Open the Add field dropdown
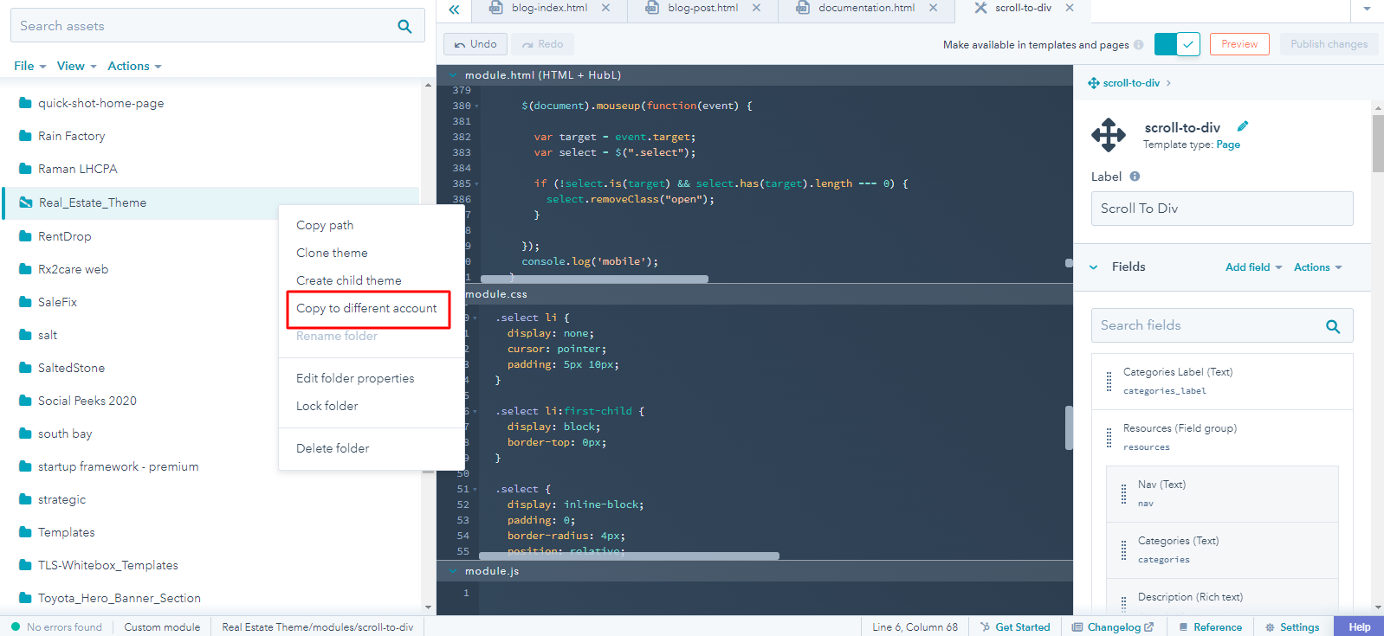Screen dimensions: 1384x636 [1253, 267]
